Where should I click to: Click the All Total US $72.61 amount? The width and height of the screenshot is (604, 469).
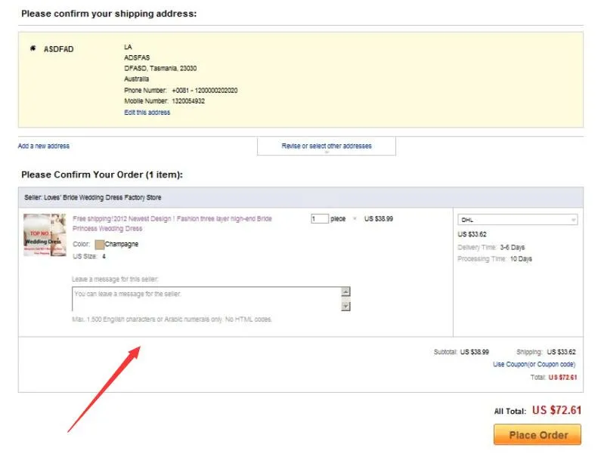(556, 411)
